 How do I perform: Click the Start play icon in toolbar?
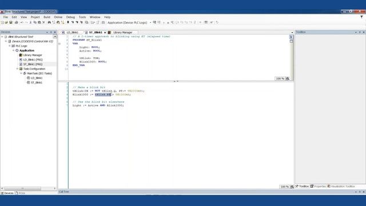164,23
